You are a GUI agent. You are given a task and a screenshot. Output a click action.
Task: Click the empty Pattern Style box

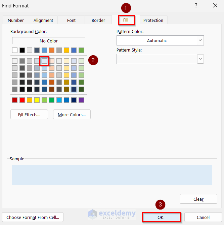pyautogui.click(x=157, y=59)
